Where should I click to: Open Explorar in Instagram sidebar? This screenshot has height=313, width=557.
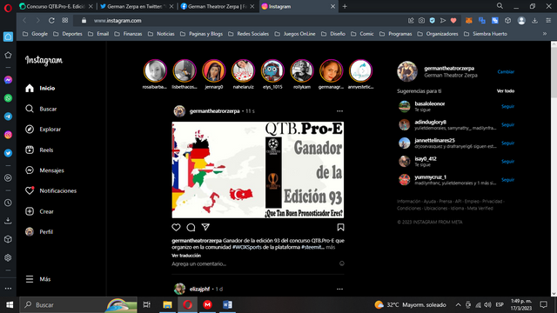coord(43,130)
